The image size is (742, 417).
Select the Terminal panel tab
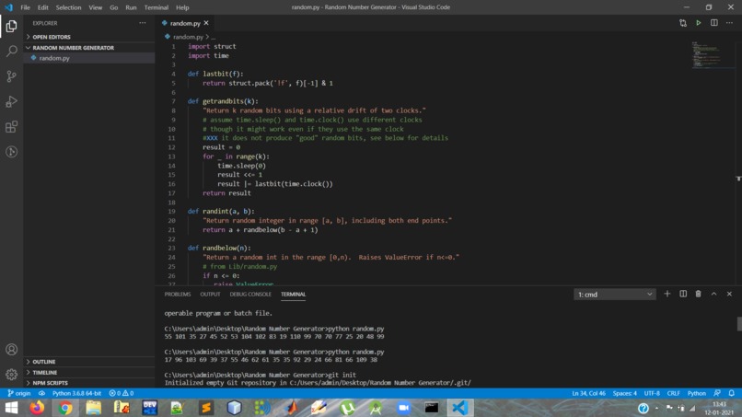coord(293,294)
